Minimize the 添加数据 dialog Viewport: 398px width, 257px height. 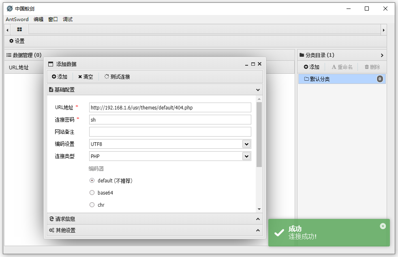246,64
